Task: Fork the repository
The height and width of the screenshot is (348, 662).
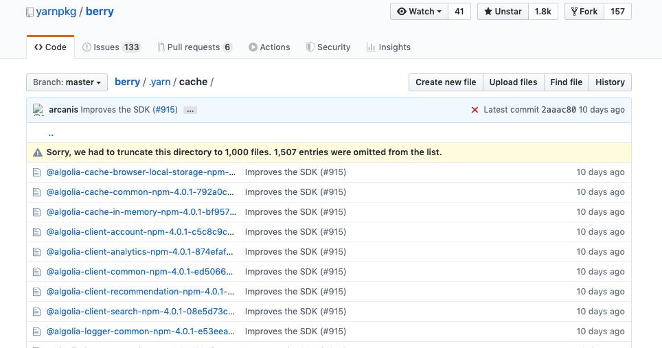Action: pyautogui.click(x=584, y=12)
